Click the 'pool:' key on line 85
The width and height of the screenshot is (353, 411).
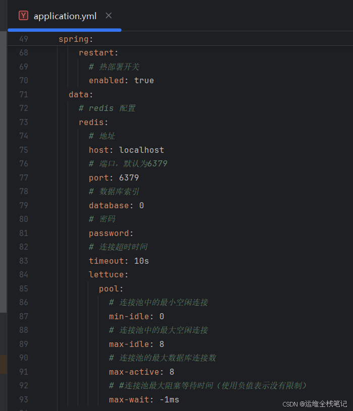(111, 288)
